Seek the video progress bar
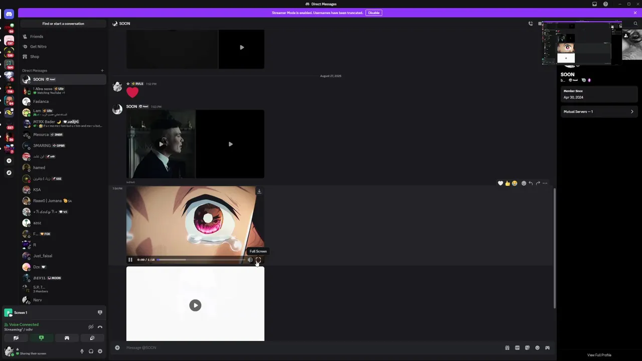The height and width of the screenshot is (361, 642). [x=200, y=260]
